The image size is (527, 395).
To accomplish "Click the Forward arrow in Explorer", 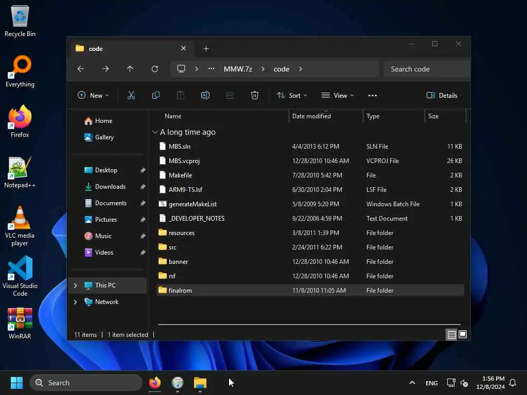I will (x=106, y=69).
